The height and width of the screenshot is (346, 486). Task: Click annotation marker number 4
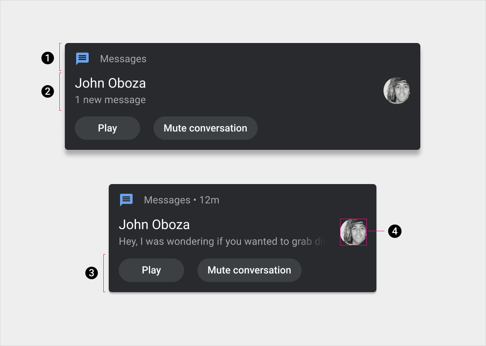(x=395, y=231)
